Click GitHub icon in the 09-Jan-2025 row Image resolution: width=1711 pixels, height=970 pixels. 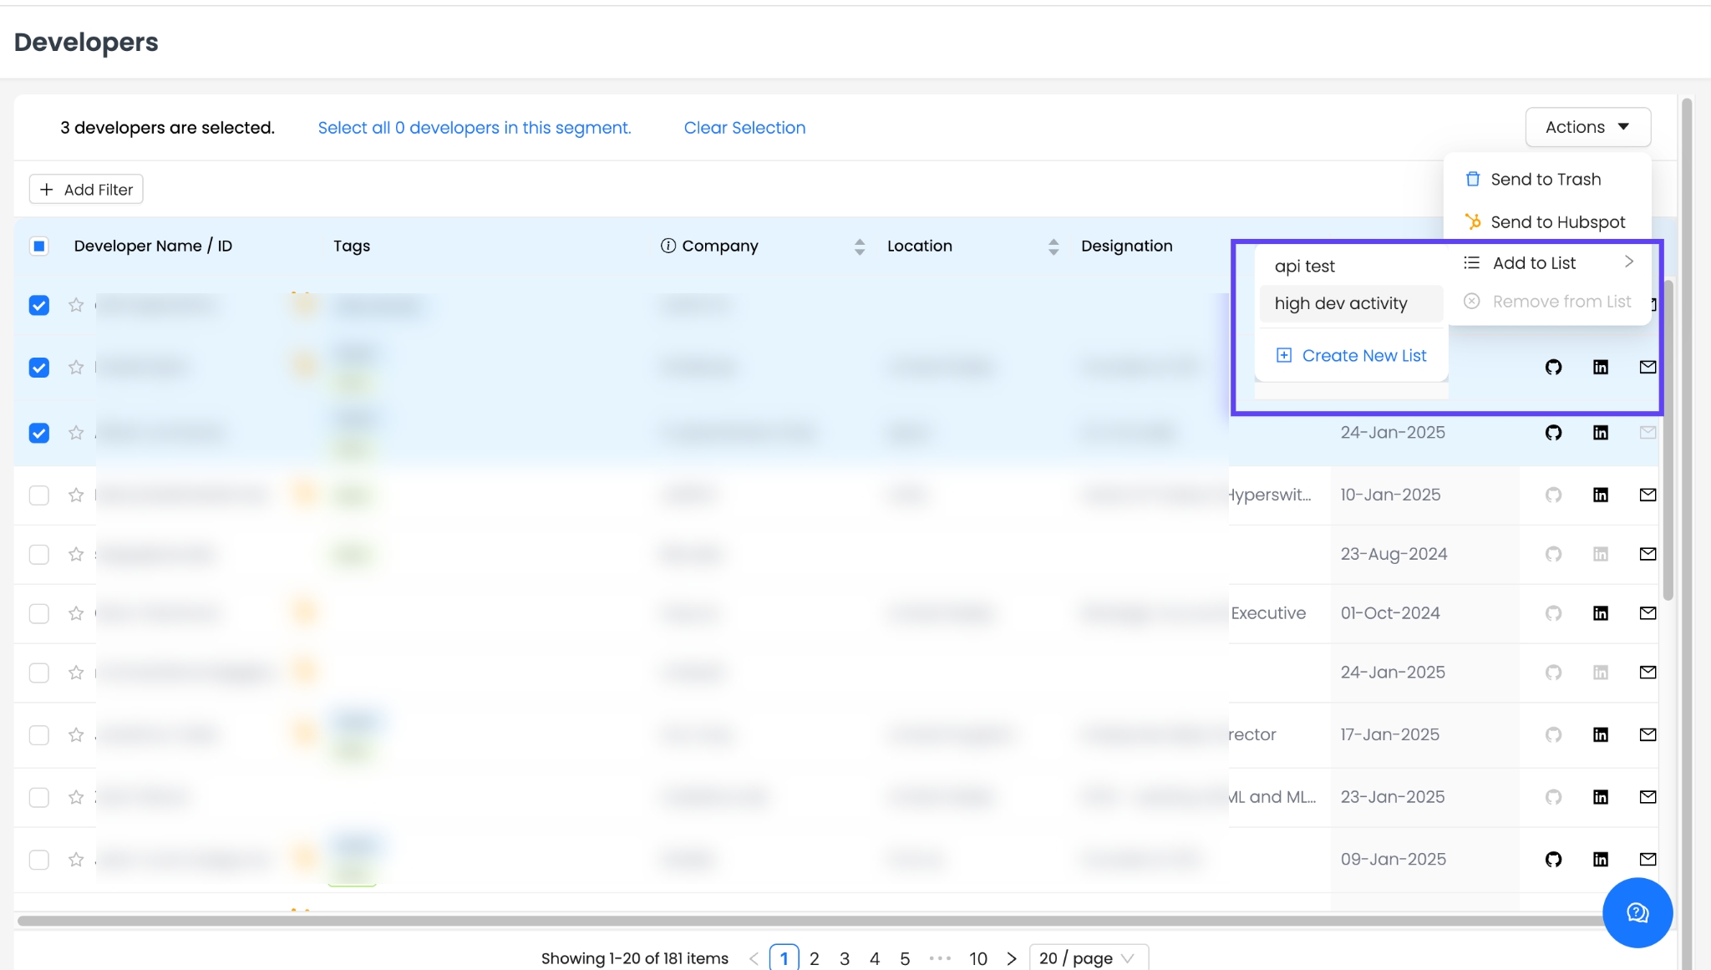(x=1553, y=859)
